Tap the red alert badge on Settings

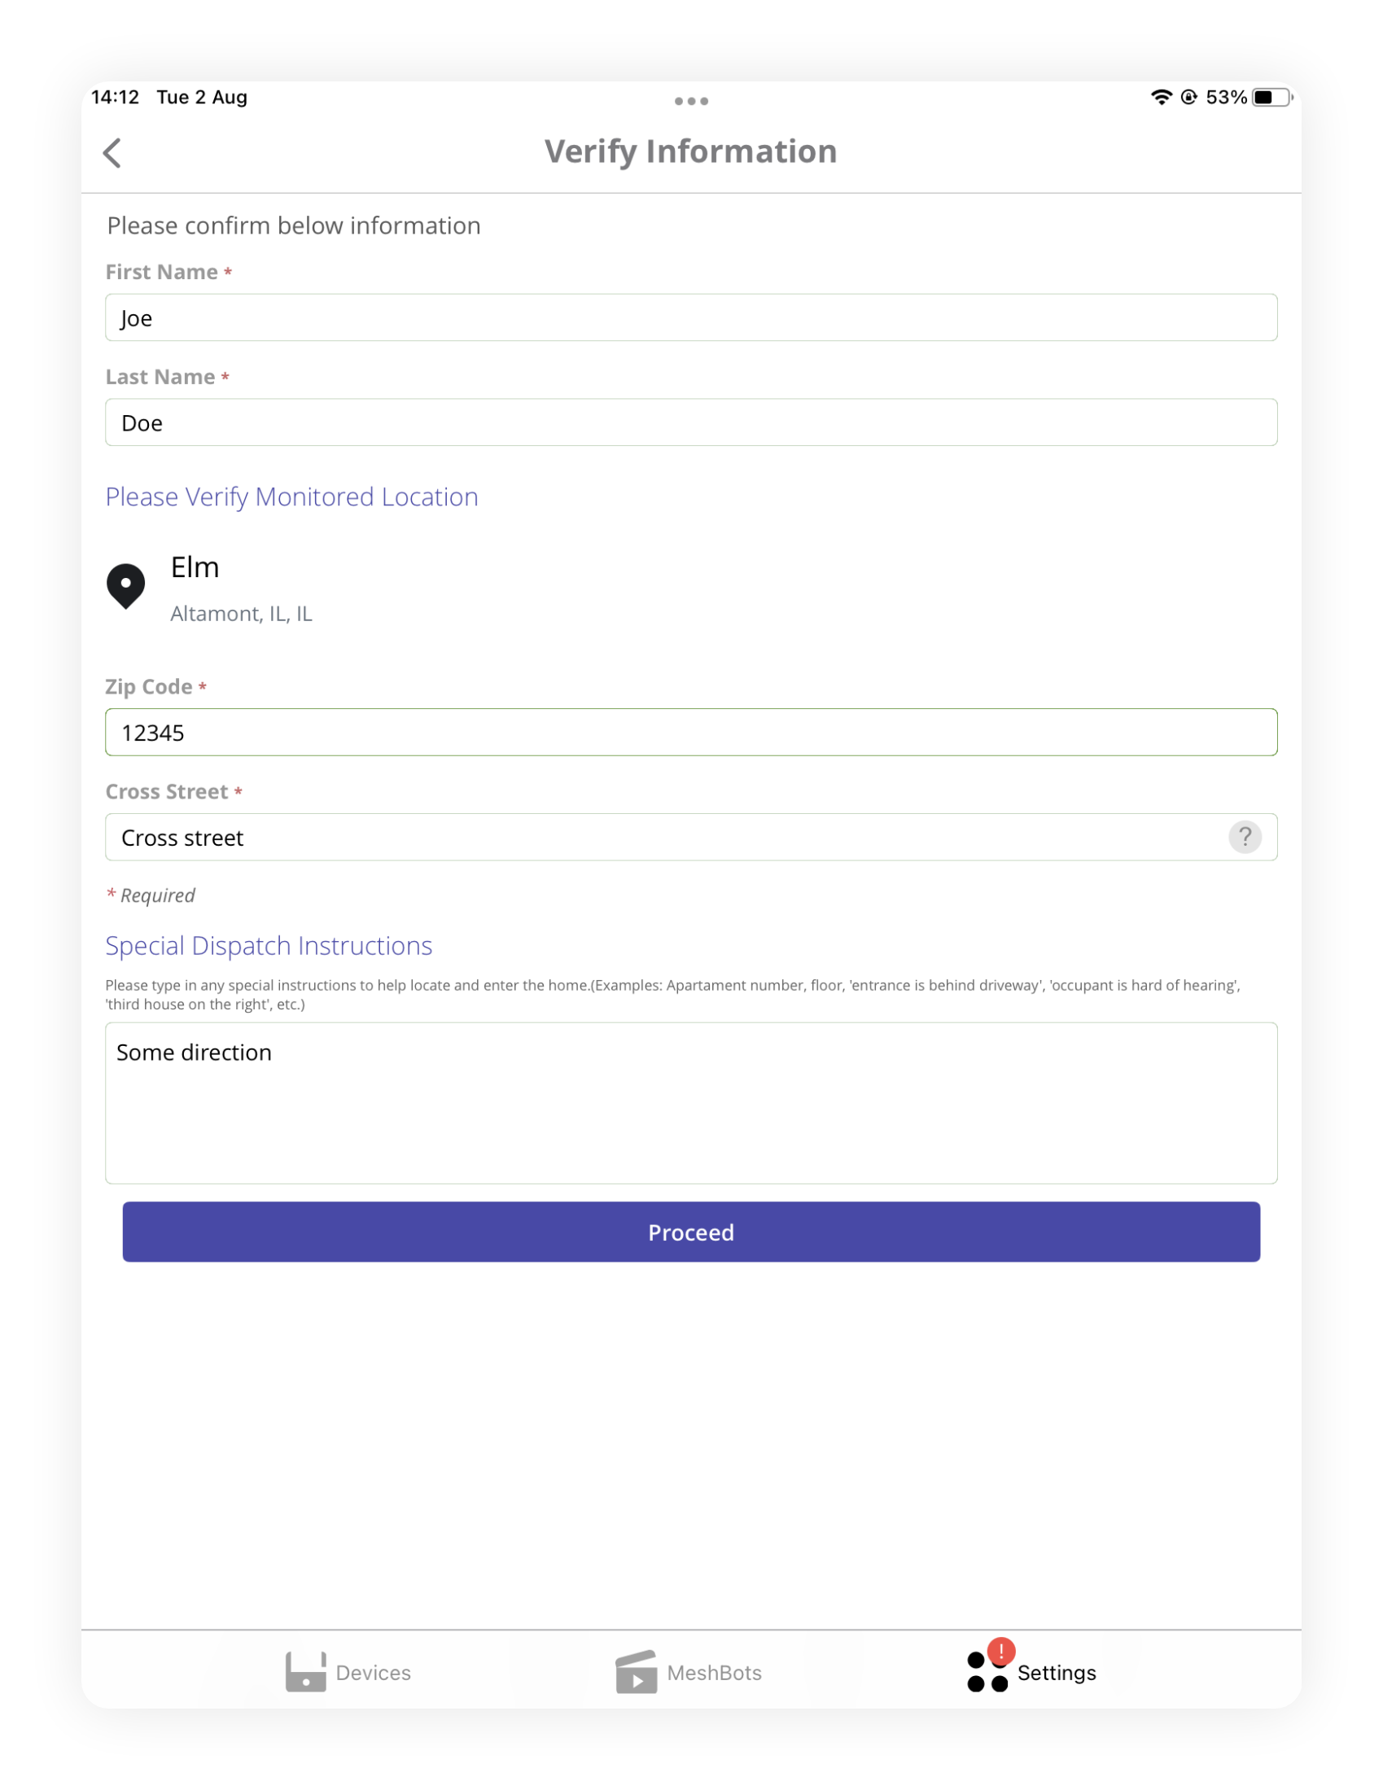click(x=1001, y=1652)
